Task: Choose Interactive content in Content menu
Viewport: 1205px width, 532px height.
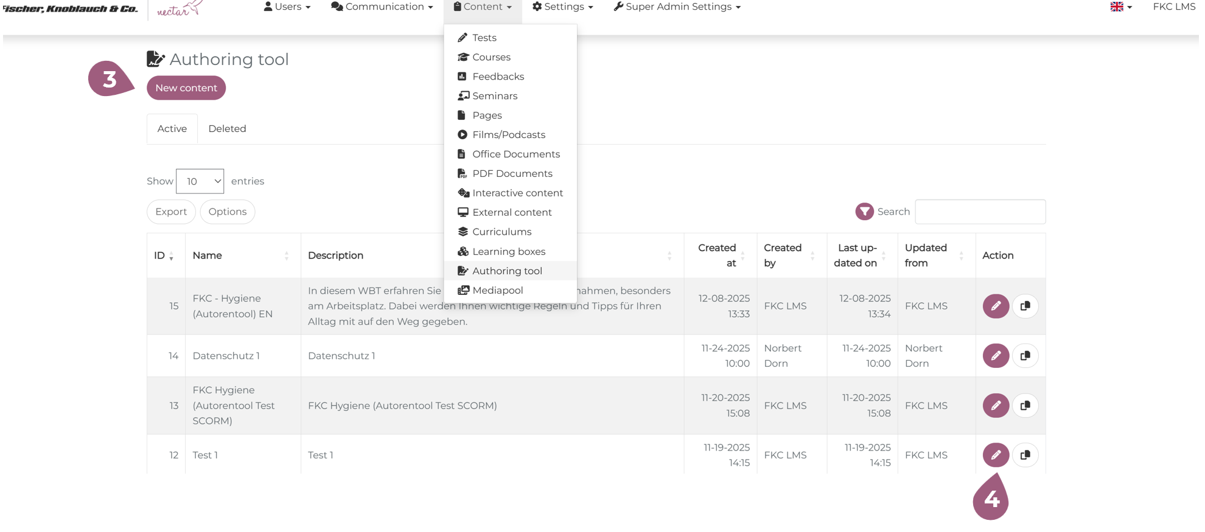Action: 517,193
